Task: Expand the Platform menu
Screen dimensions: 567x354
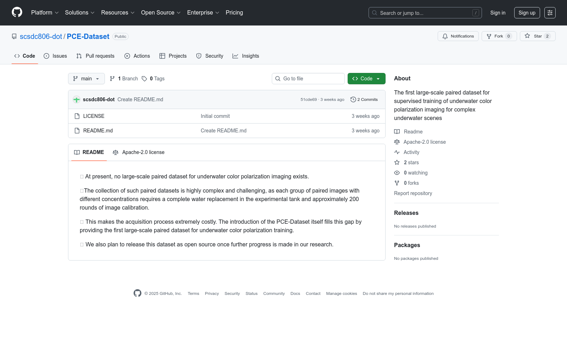Action: pos(45,13)
